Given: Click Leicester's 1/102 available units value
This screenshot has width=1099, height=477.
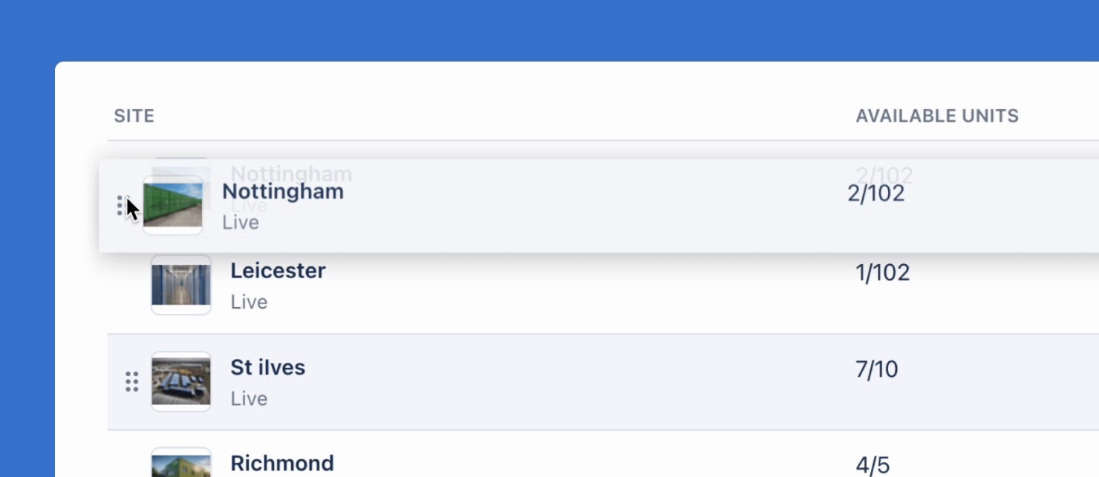Looking at the screenshot, I should pos(882,273).
